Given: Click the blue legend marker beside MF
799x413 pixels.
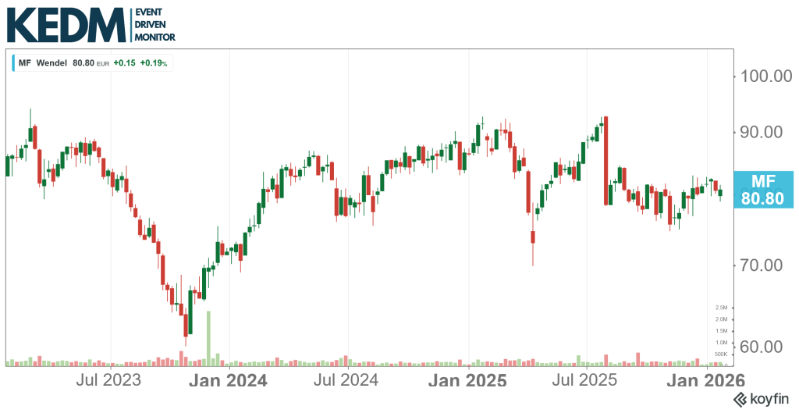Looking at the screenshot, I should (13, 62).
